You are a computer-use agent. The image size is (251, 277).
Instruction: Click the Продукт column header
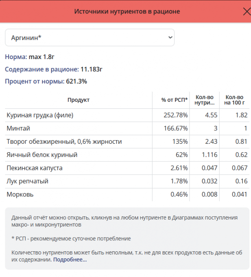point(79,100)
